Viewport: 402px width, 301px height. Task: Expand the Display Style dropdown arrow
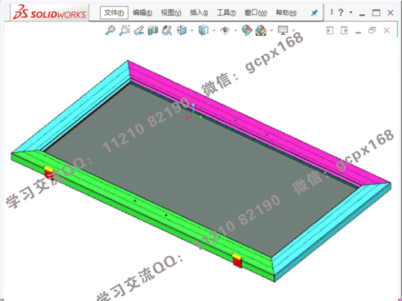(x=213, y=31)
